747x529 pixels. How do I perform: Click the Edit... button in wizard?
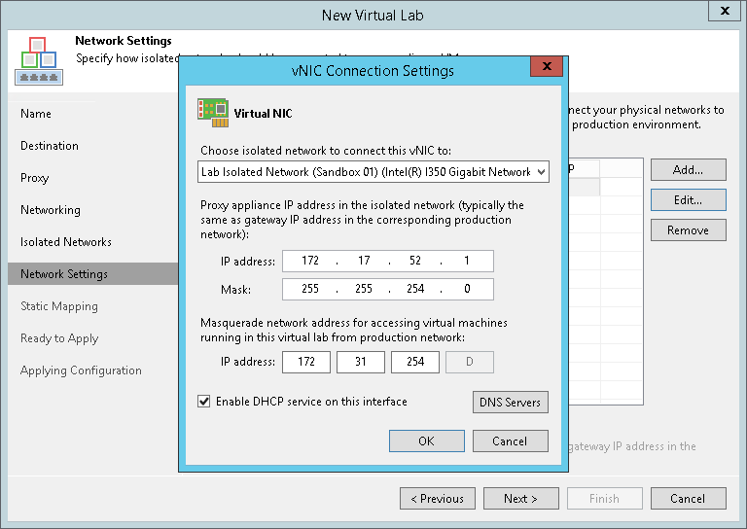[x=689, y=200]
